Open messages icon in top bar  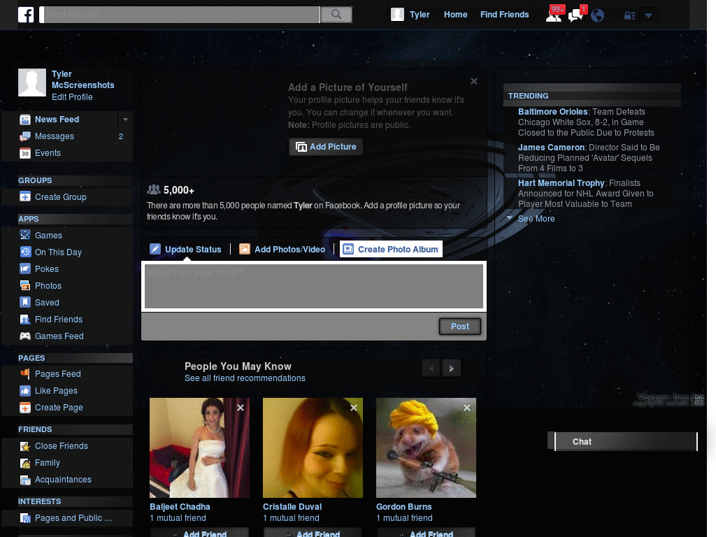[x=575, y=15]
